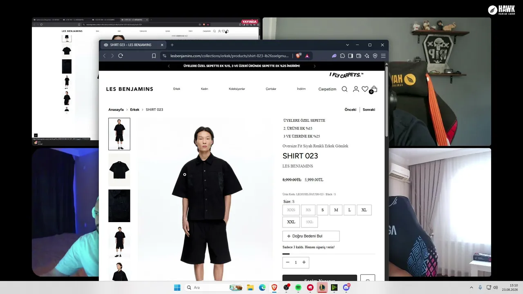Open the Brave Wallet icon
This screenshot has height=294, width=523.
(359, 56)
